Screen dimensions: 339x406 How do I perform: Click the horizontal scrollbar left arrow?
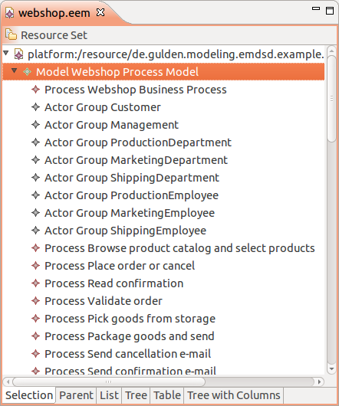click(8, 381)
